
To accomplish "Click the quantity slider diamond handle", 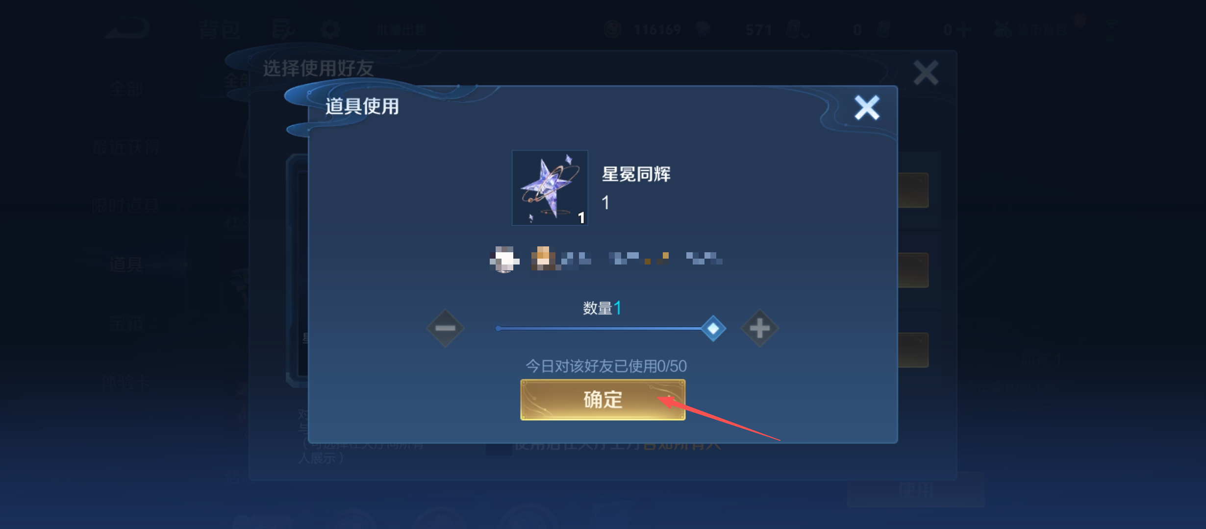I will pyautogui.click(x=713, y=328).
